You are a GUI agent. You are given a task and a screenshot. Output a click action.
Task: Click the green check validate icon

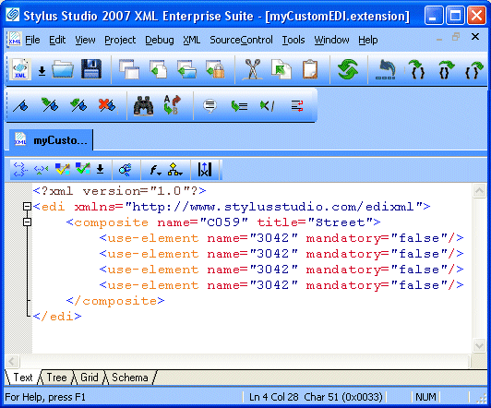[83, 168]
